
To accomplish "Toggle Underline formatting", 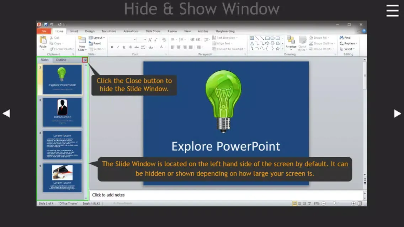I will (124, 47).
